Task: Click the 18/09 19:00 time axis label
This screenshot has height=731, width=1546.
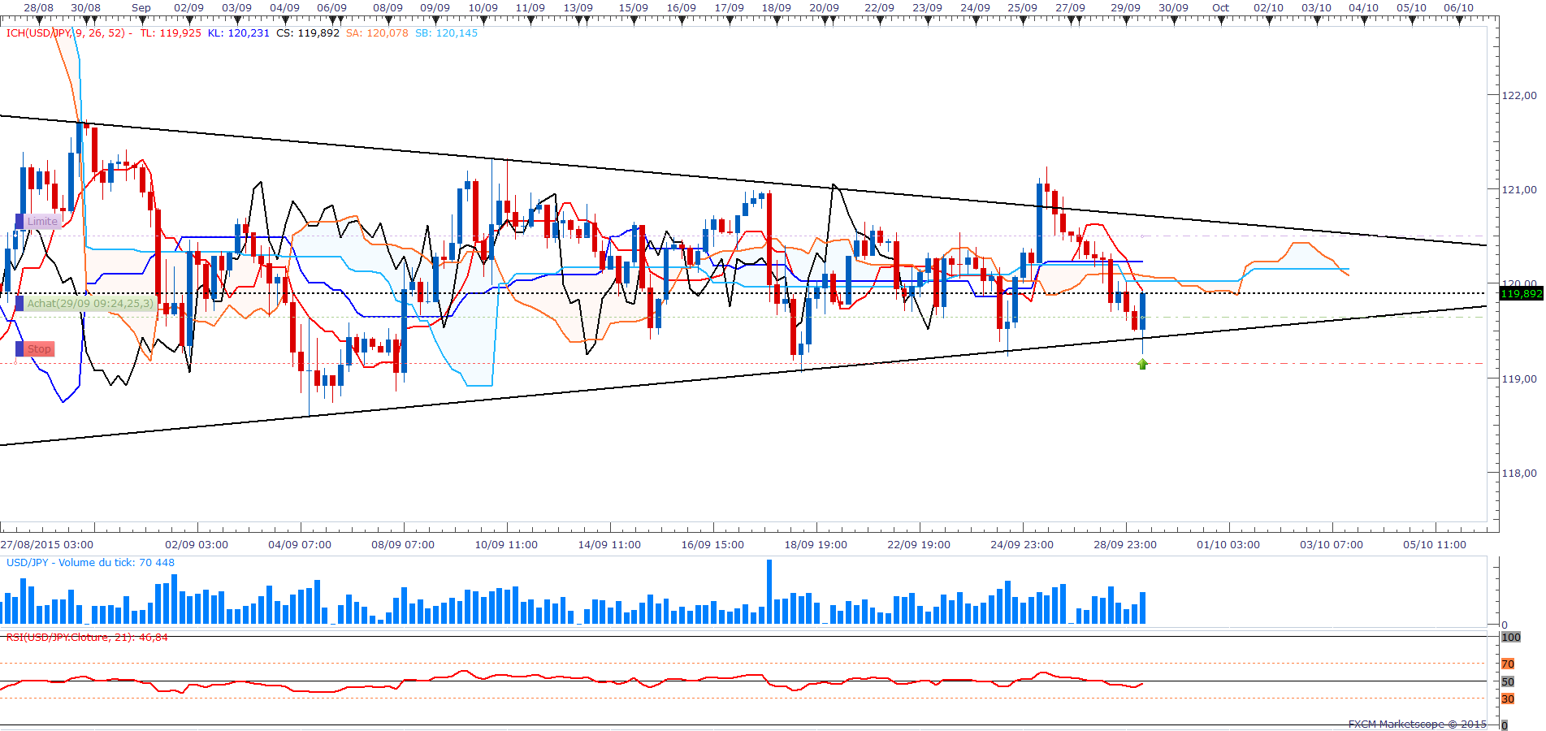Action: tap(816, 545)
